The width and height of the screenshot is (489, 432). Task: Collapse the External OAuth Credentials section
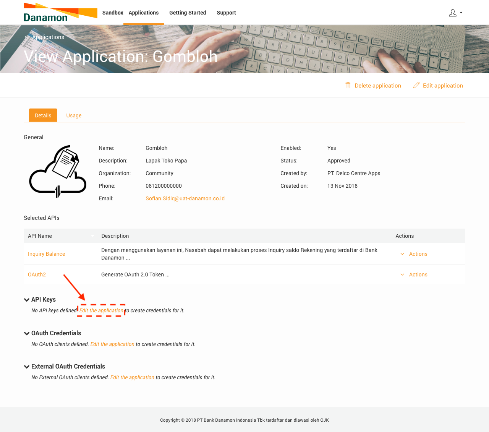pos(27,367)
